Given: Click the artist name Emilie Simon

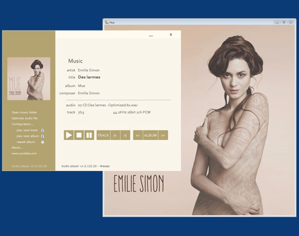Looking at the screenshot, I should click(89, 70).
